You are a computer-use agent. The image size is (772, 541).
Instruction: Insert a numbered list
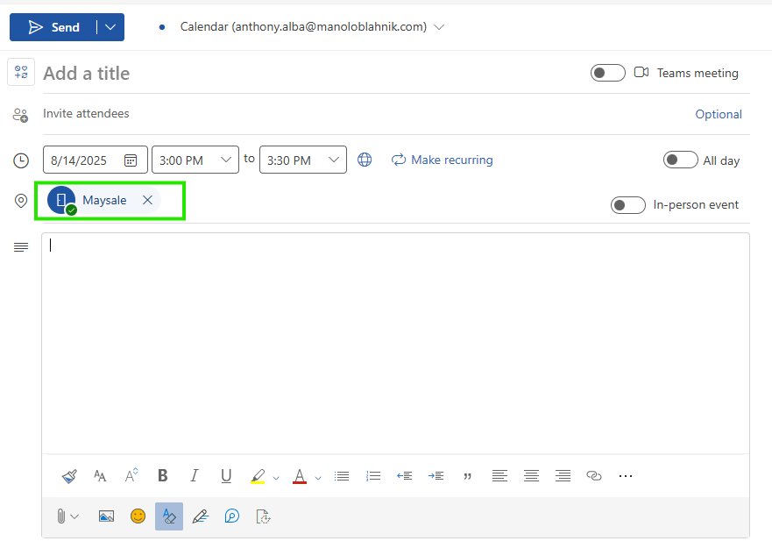(373, 476)
